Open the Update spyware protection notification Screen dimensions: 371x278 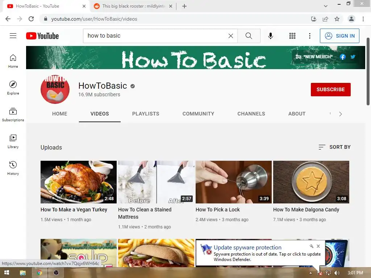point(261,253)
